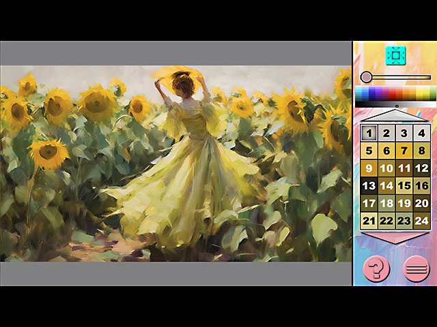Click the cyan fit-to-screen icon

pyautogui.click(x=395, y=55)
